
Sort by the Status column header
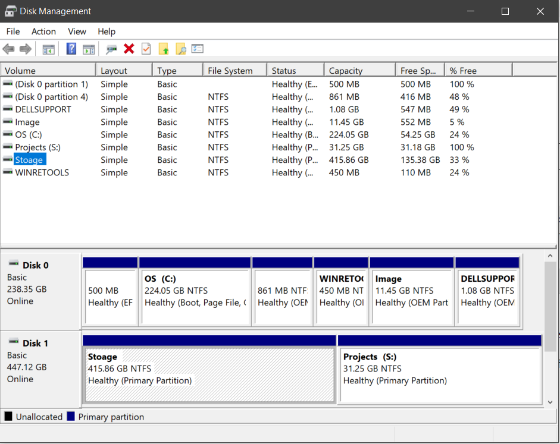[296, 71]
